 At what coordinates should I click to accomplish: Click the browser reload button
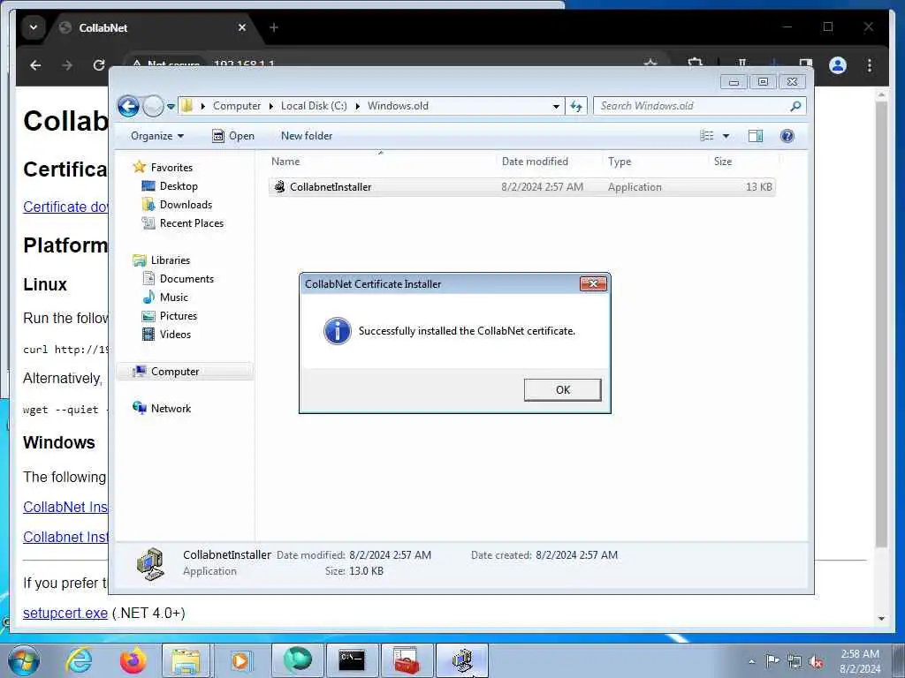tap(99, 65)
